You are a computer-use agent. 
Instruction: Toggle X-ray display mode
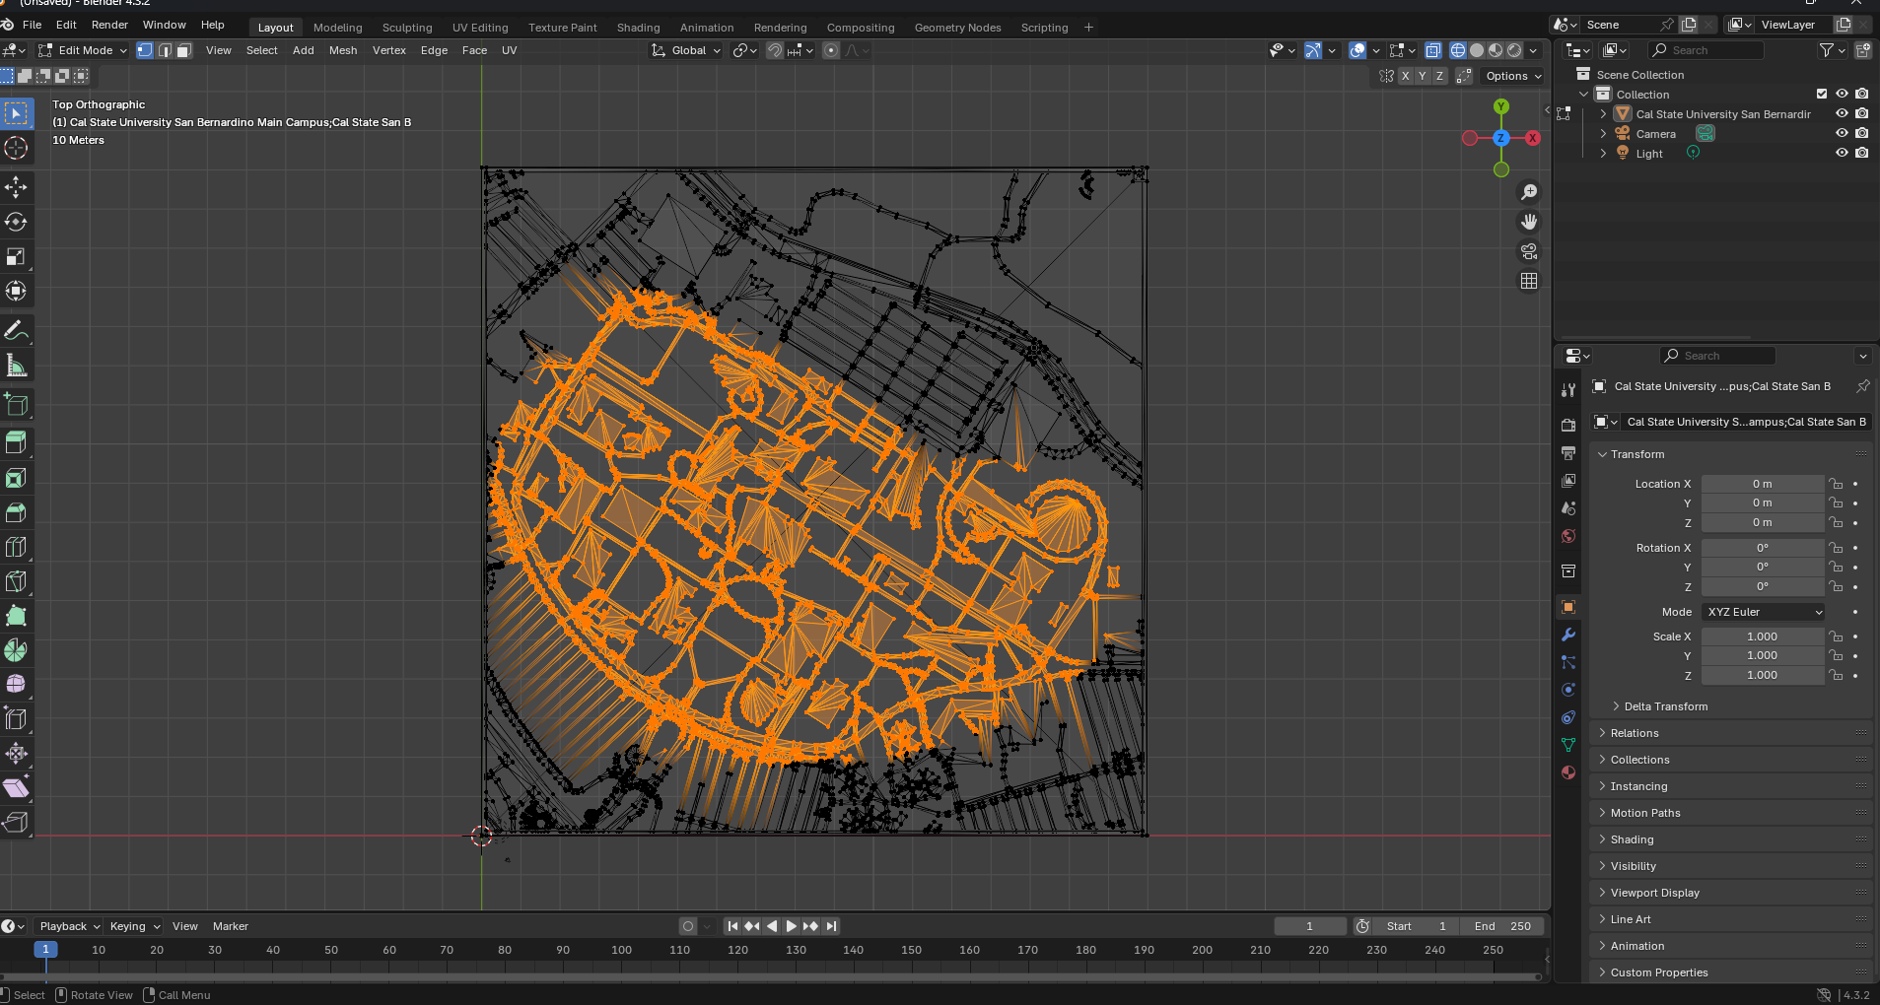pyautogui.click(x=1433, y=50)
